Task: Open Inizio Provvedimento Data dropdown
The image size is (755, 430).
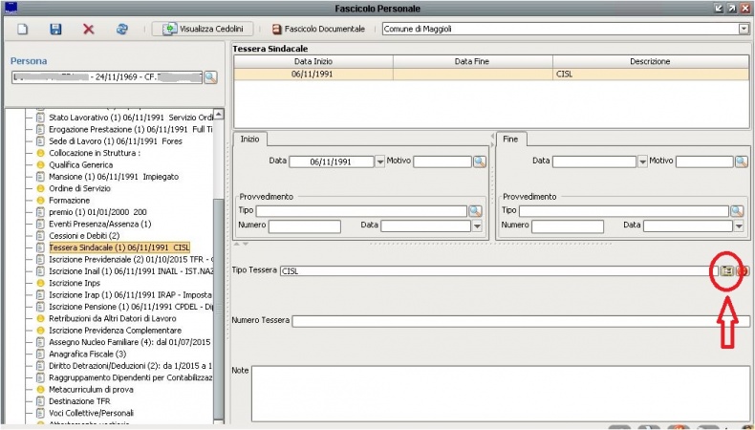Action: pyautogui.click(x=477, y=226)
